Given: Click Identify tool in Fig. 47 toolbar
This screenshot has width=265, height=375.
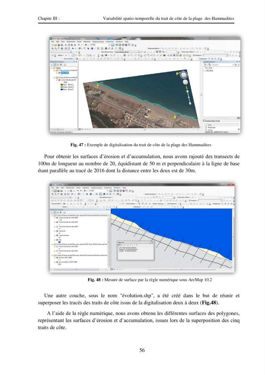Looking at the screenshot, I should (x=92, y=48).
